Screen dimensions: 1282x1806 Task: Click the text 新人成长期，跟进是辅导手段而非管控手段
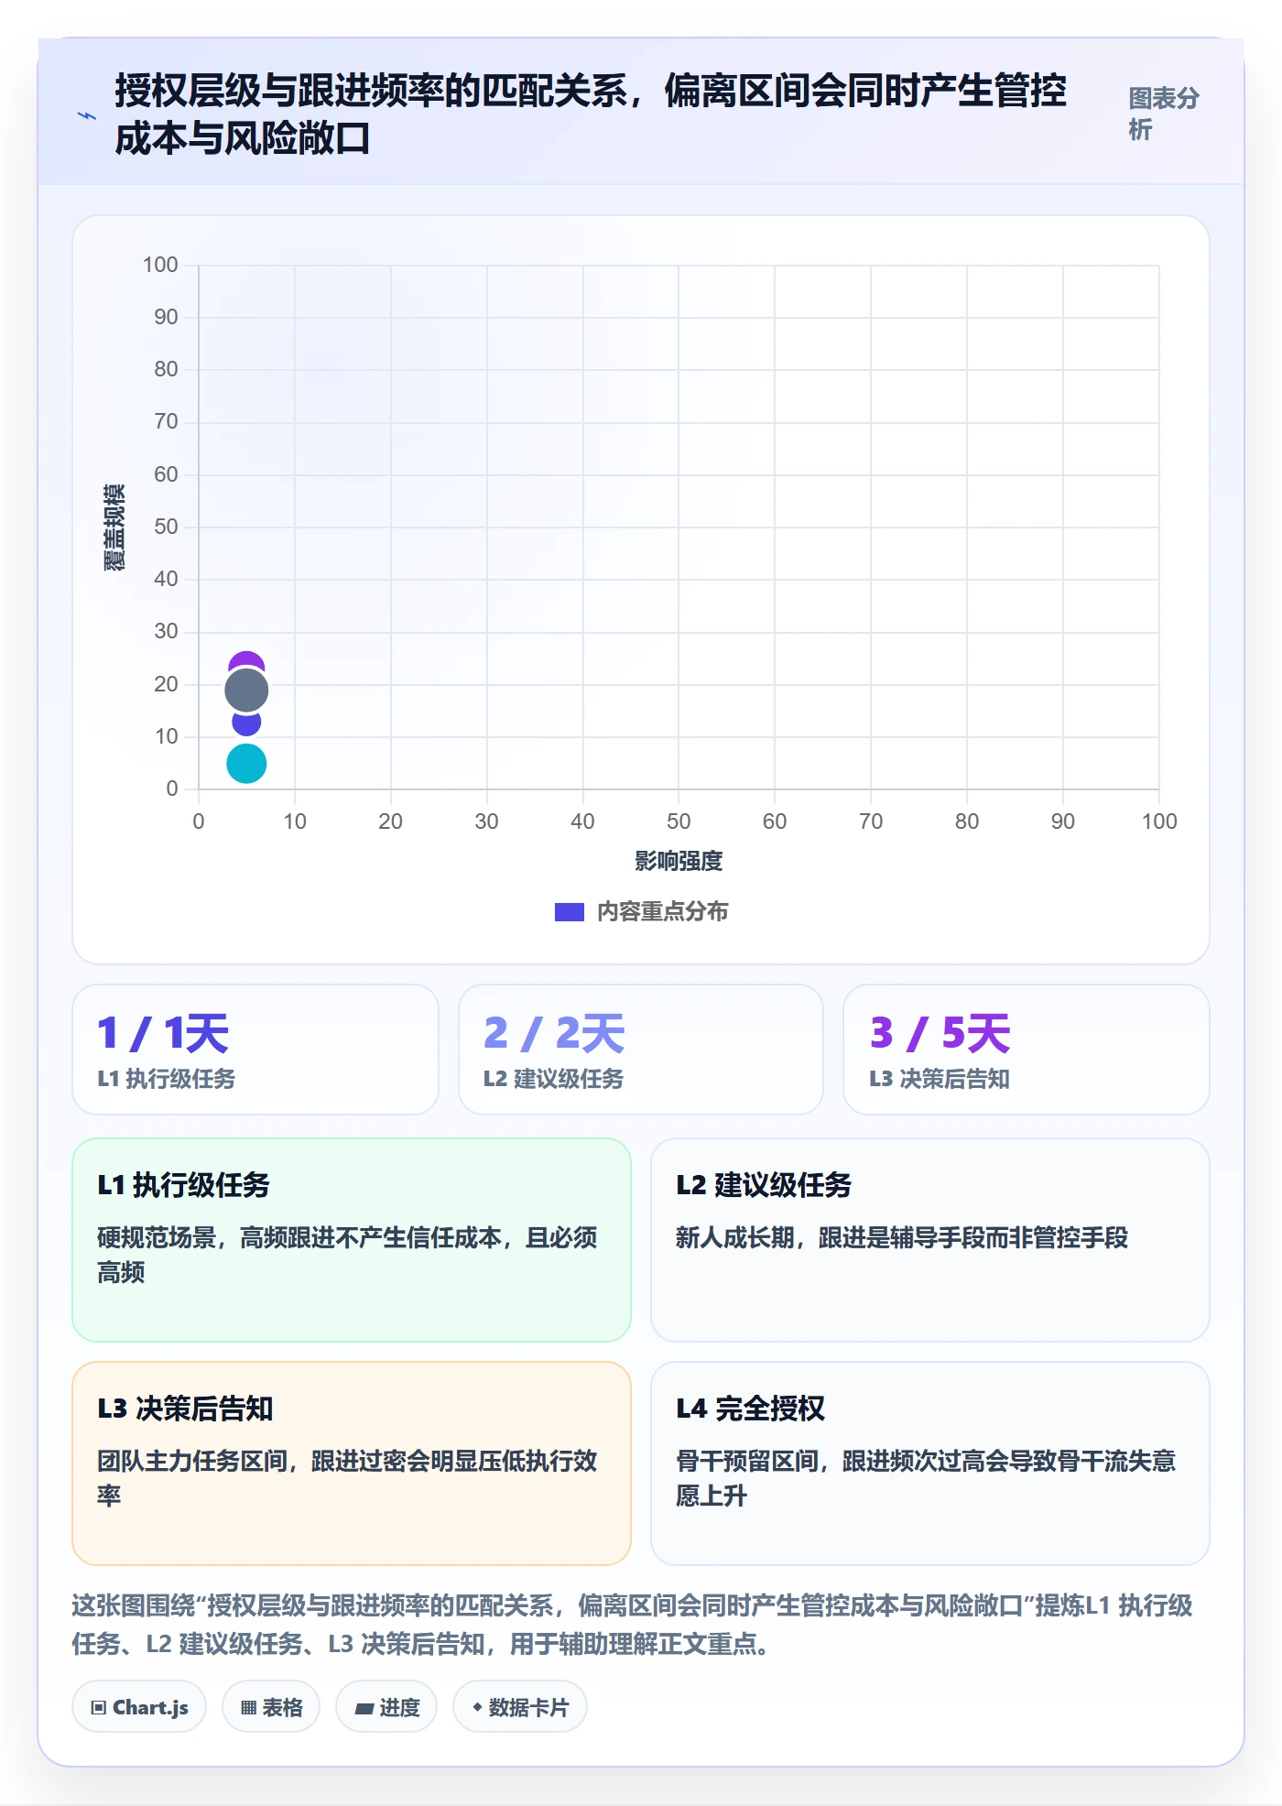pos(902,1238)
